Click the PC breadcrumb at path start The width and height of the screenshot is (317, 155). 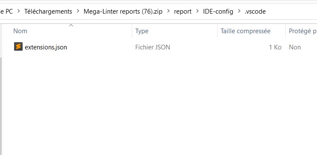6,11
